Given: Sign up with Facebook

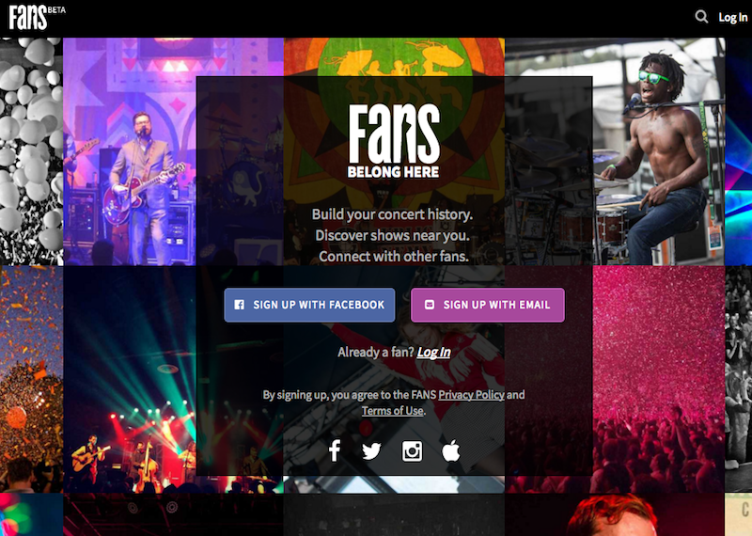Looking at the screenshot, I should click(x=309, y=305).
